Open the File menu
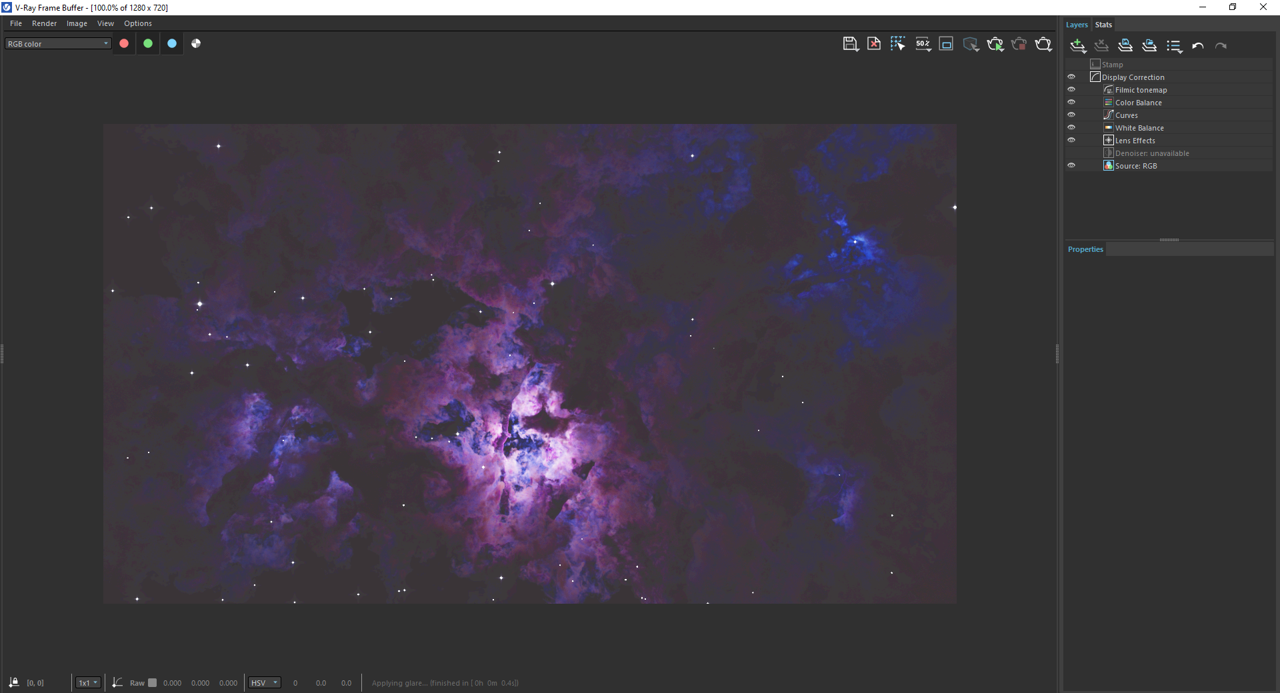Image resolution: width=1280 pixels, height=693 pixels. (16, 23)
